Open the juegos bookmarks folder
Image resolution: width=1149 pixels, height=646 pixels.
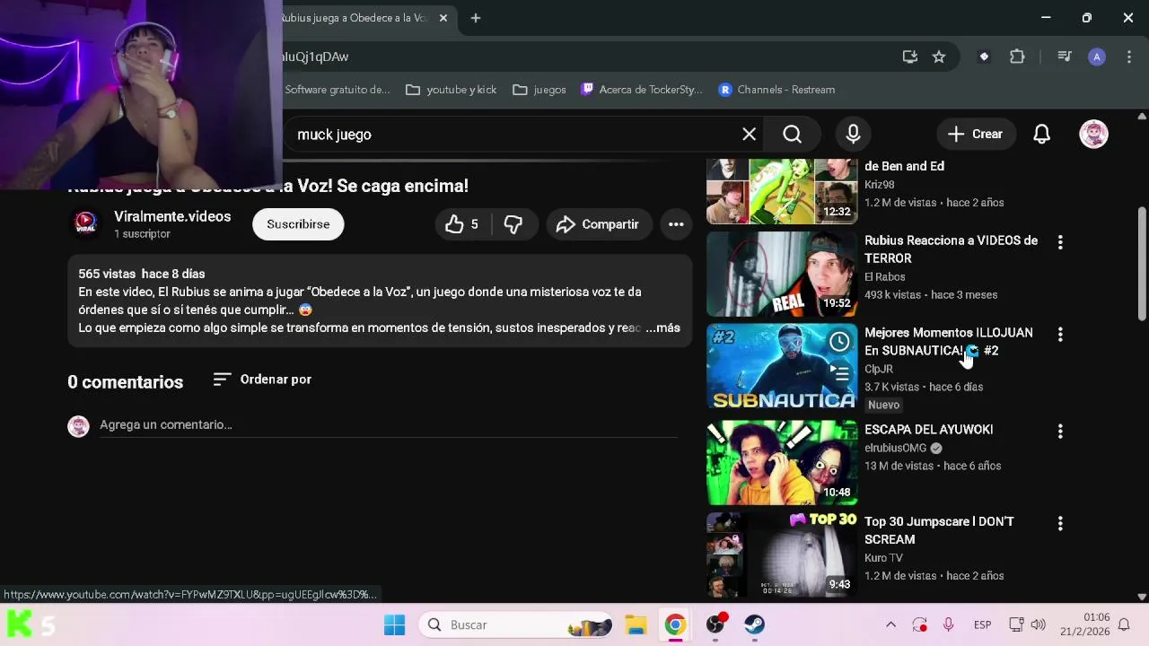click(539, 90)
